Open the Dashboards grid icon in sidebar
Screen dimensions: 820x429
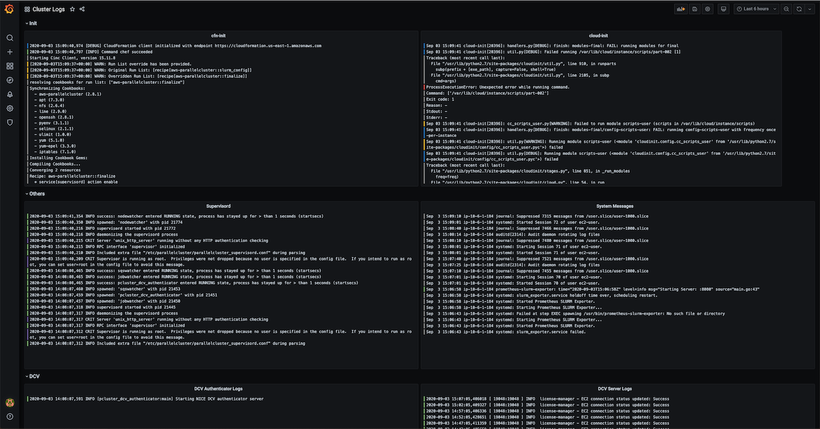click(x=10, y=66)
